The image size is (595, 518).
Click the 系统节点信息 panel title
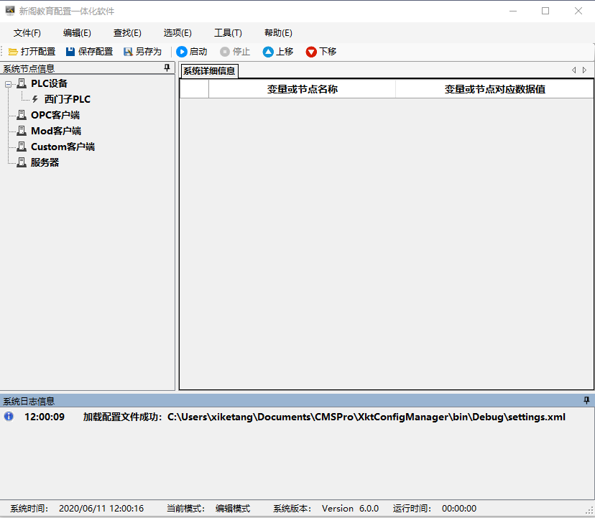click(29, 69)
